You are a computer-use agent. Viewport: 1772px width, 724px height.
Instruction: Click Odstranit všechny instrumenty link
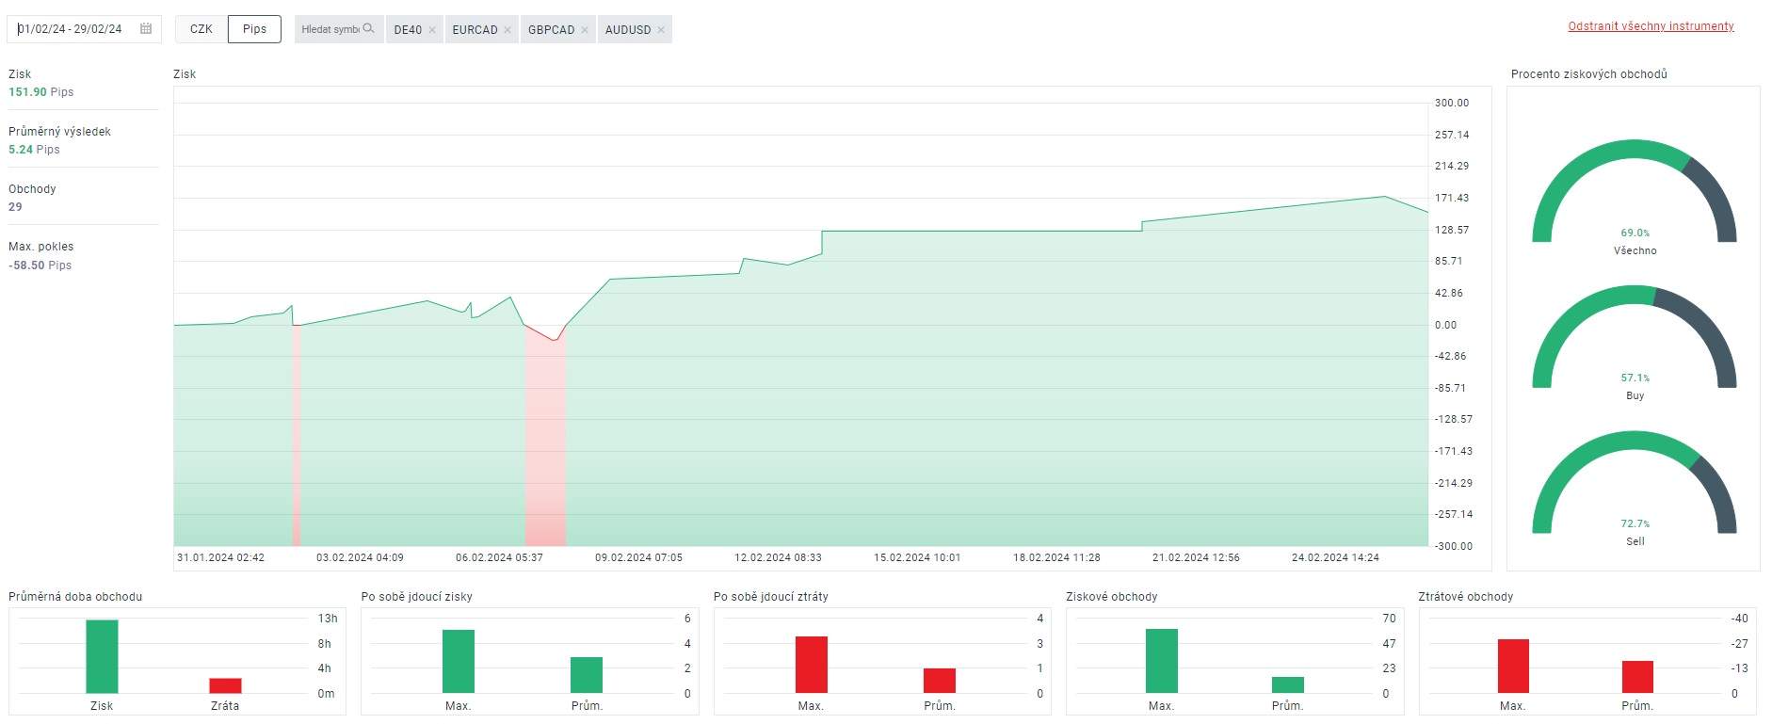[x=1651, y=26]
